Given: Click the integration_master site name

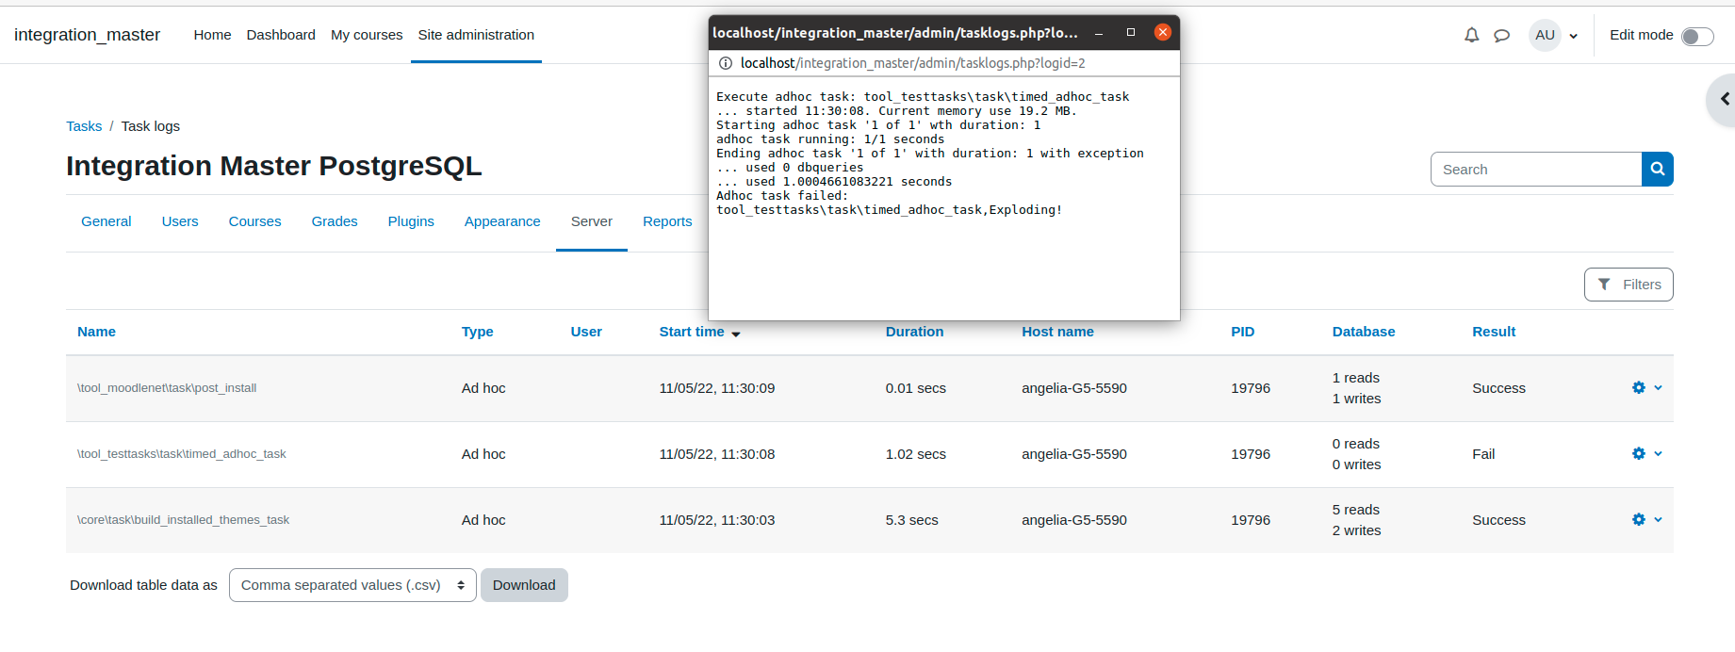Looking at the screenshot, I should [x=87, y=35].
